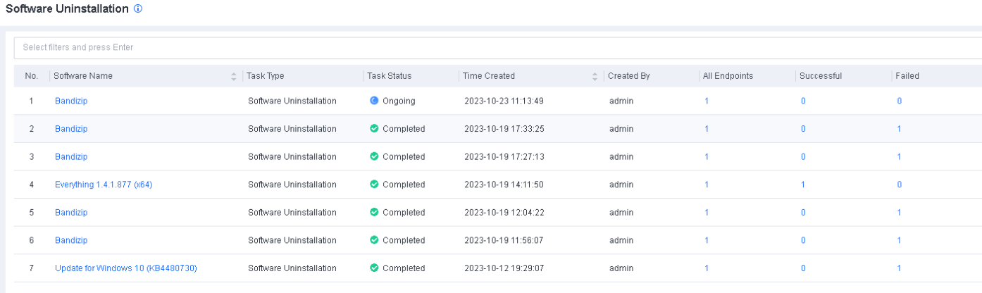This screenshot has width=982, height=293.
Task: Open the Bandizip task in row 6
Action: [71, 240]
